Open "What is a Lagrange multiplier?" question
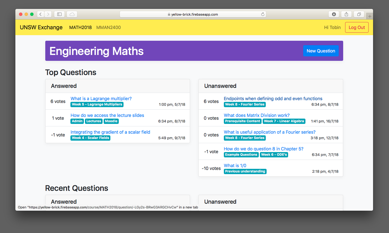 (x=101, y=99)
